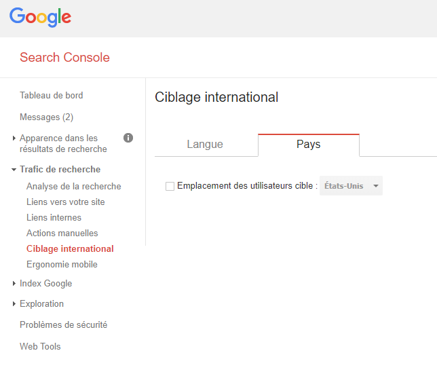The height and width of the screenshot is (374, 437).
Task: Select the Pays tab
Action: pyautogui.click(x=308, y=145)
